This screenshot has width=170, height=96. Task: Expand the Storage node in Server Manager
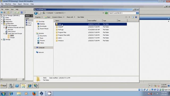pyautogui.click(x=2, y=39)
